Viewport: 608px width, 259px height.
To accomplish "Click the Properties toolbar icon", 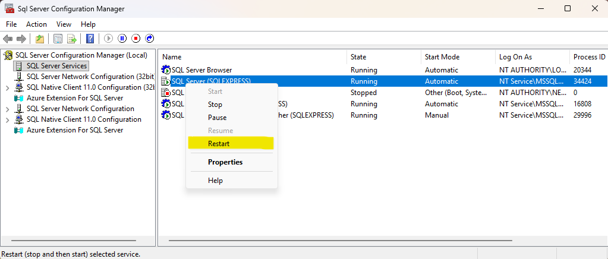I will 58,39.
